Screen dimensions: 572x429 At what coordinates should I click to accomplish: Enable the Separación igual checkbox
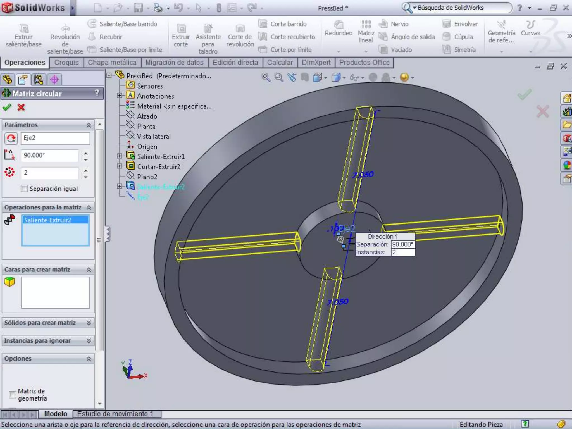pyautogui.click(x=24, y=189)
